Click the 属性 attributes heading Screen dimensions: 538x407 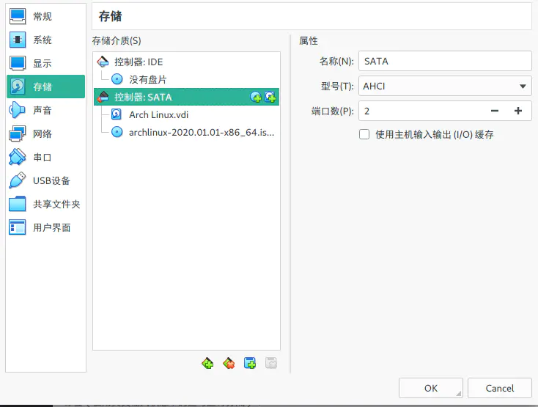click(309, 41)
